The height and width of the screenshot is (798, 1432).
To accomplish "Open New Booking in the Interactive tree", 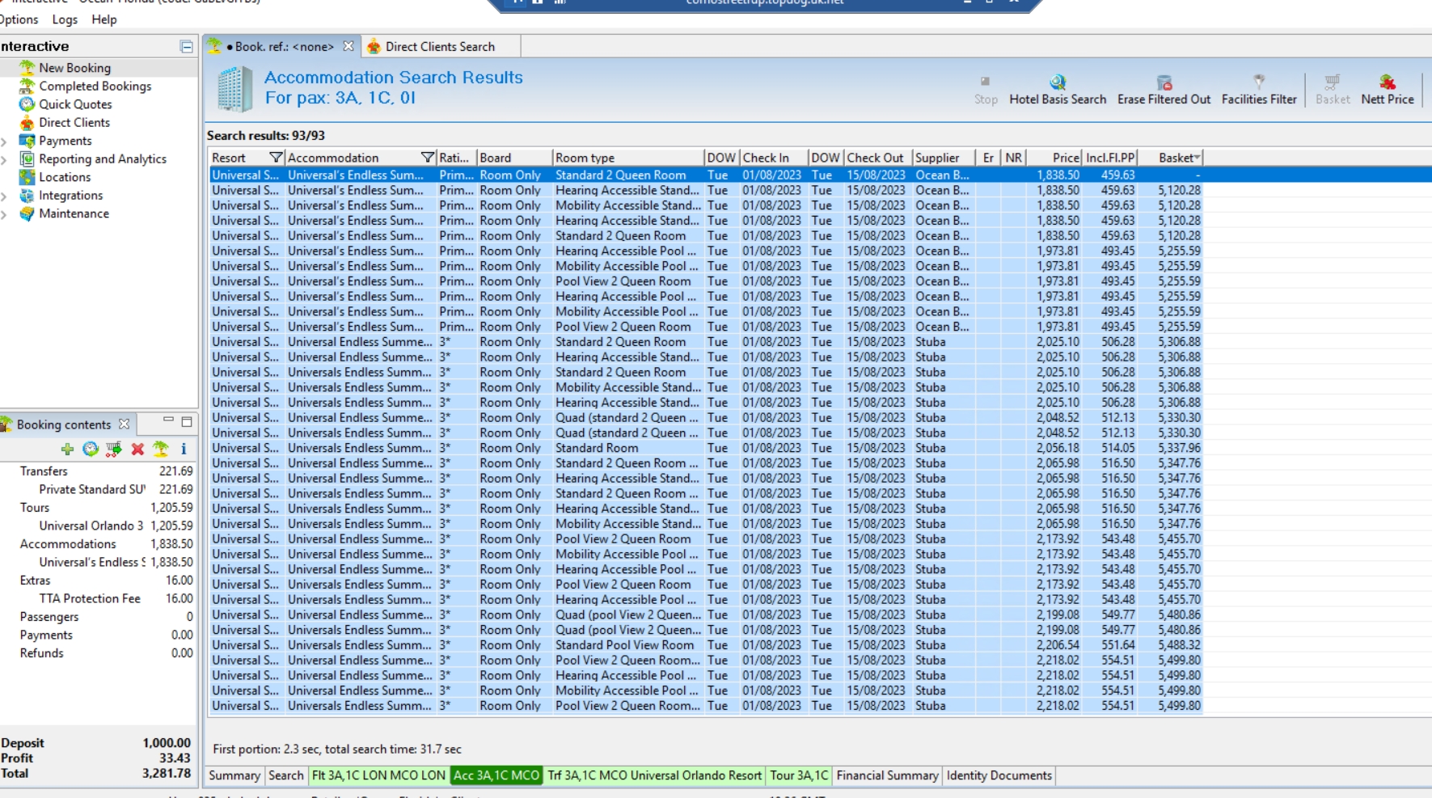I will click(x=74, y=68).
